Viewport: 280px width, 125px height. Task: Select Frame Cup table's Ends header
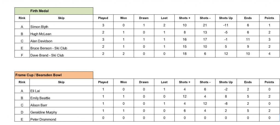(x=248, y=82)
